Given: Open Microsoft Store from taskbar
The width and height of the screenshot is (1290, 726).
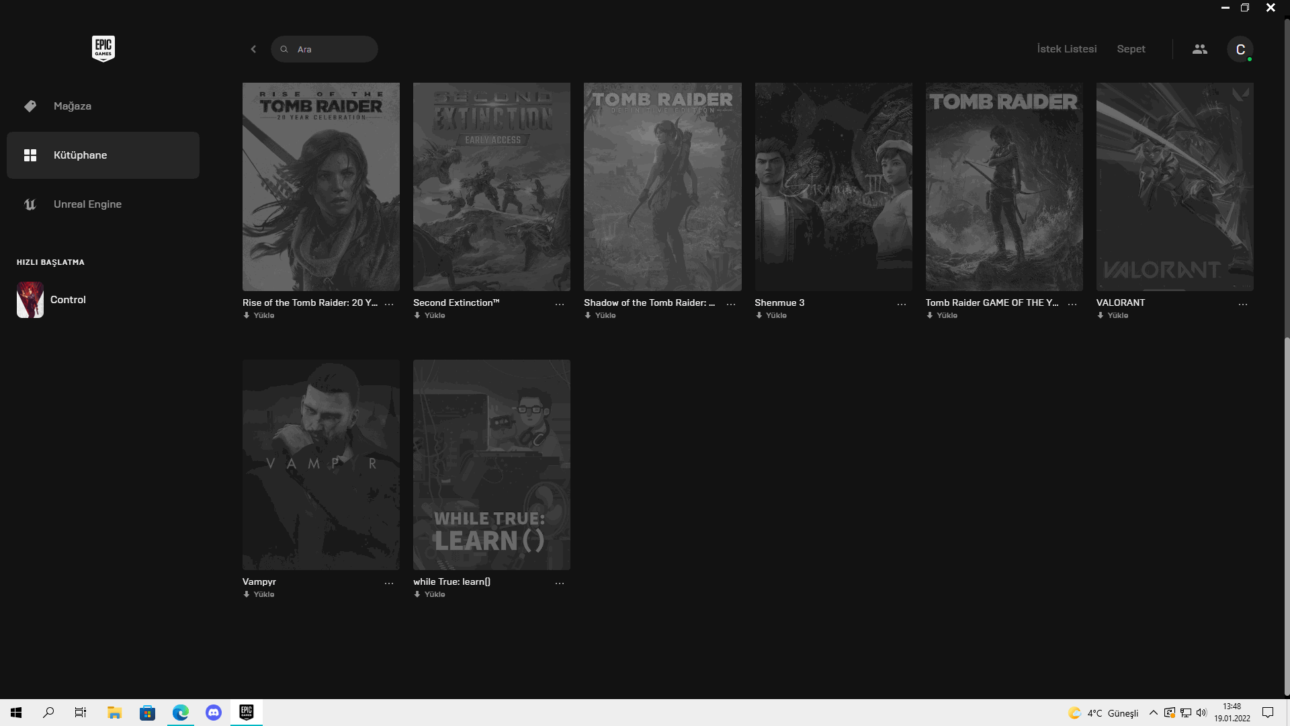Looking at the screenshot, I should pyautogui.click(x=147, y=713).
